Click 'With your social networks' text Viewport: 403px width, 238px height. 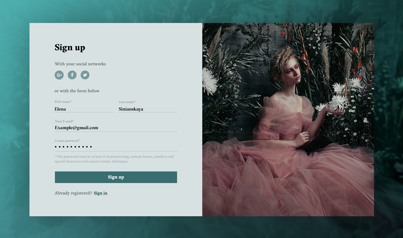pos(80,64)
